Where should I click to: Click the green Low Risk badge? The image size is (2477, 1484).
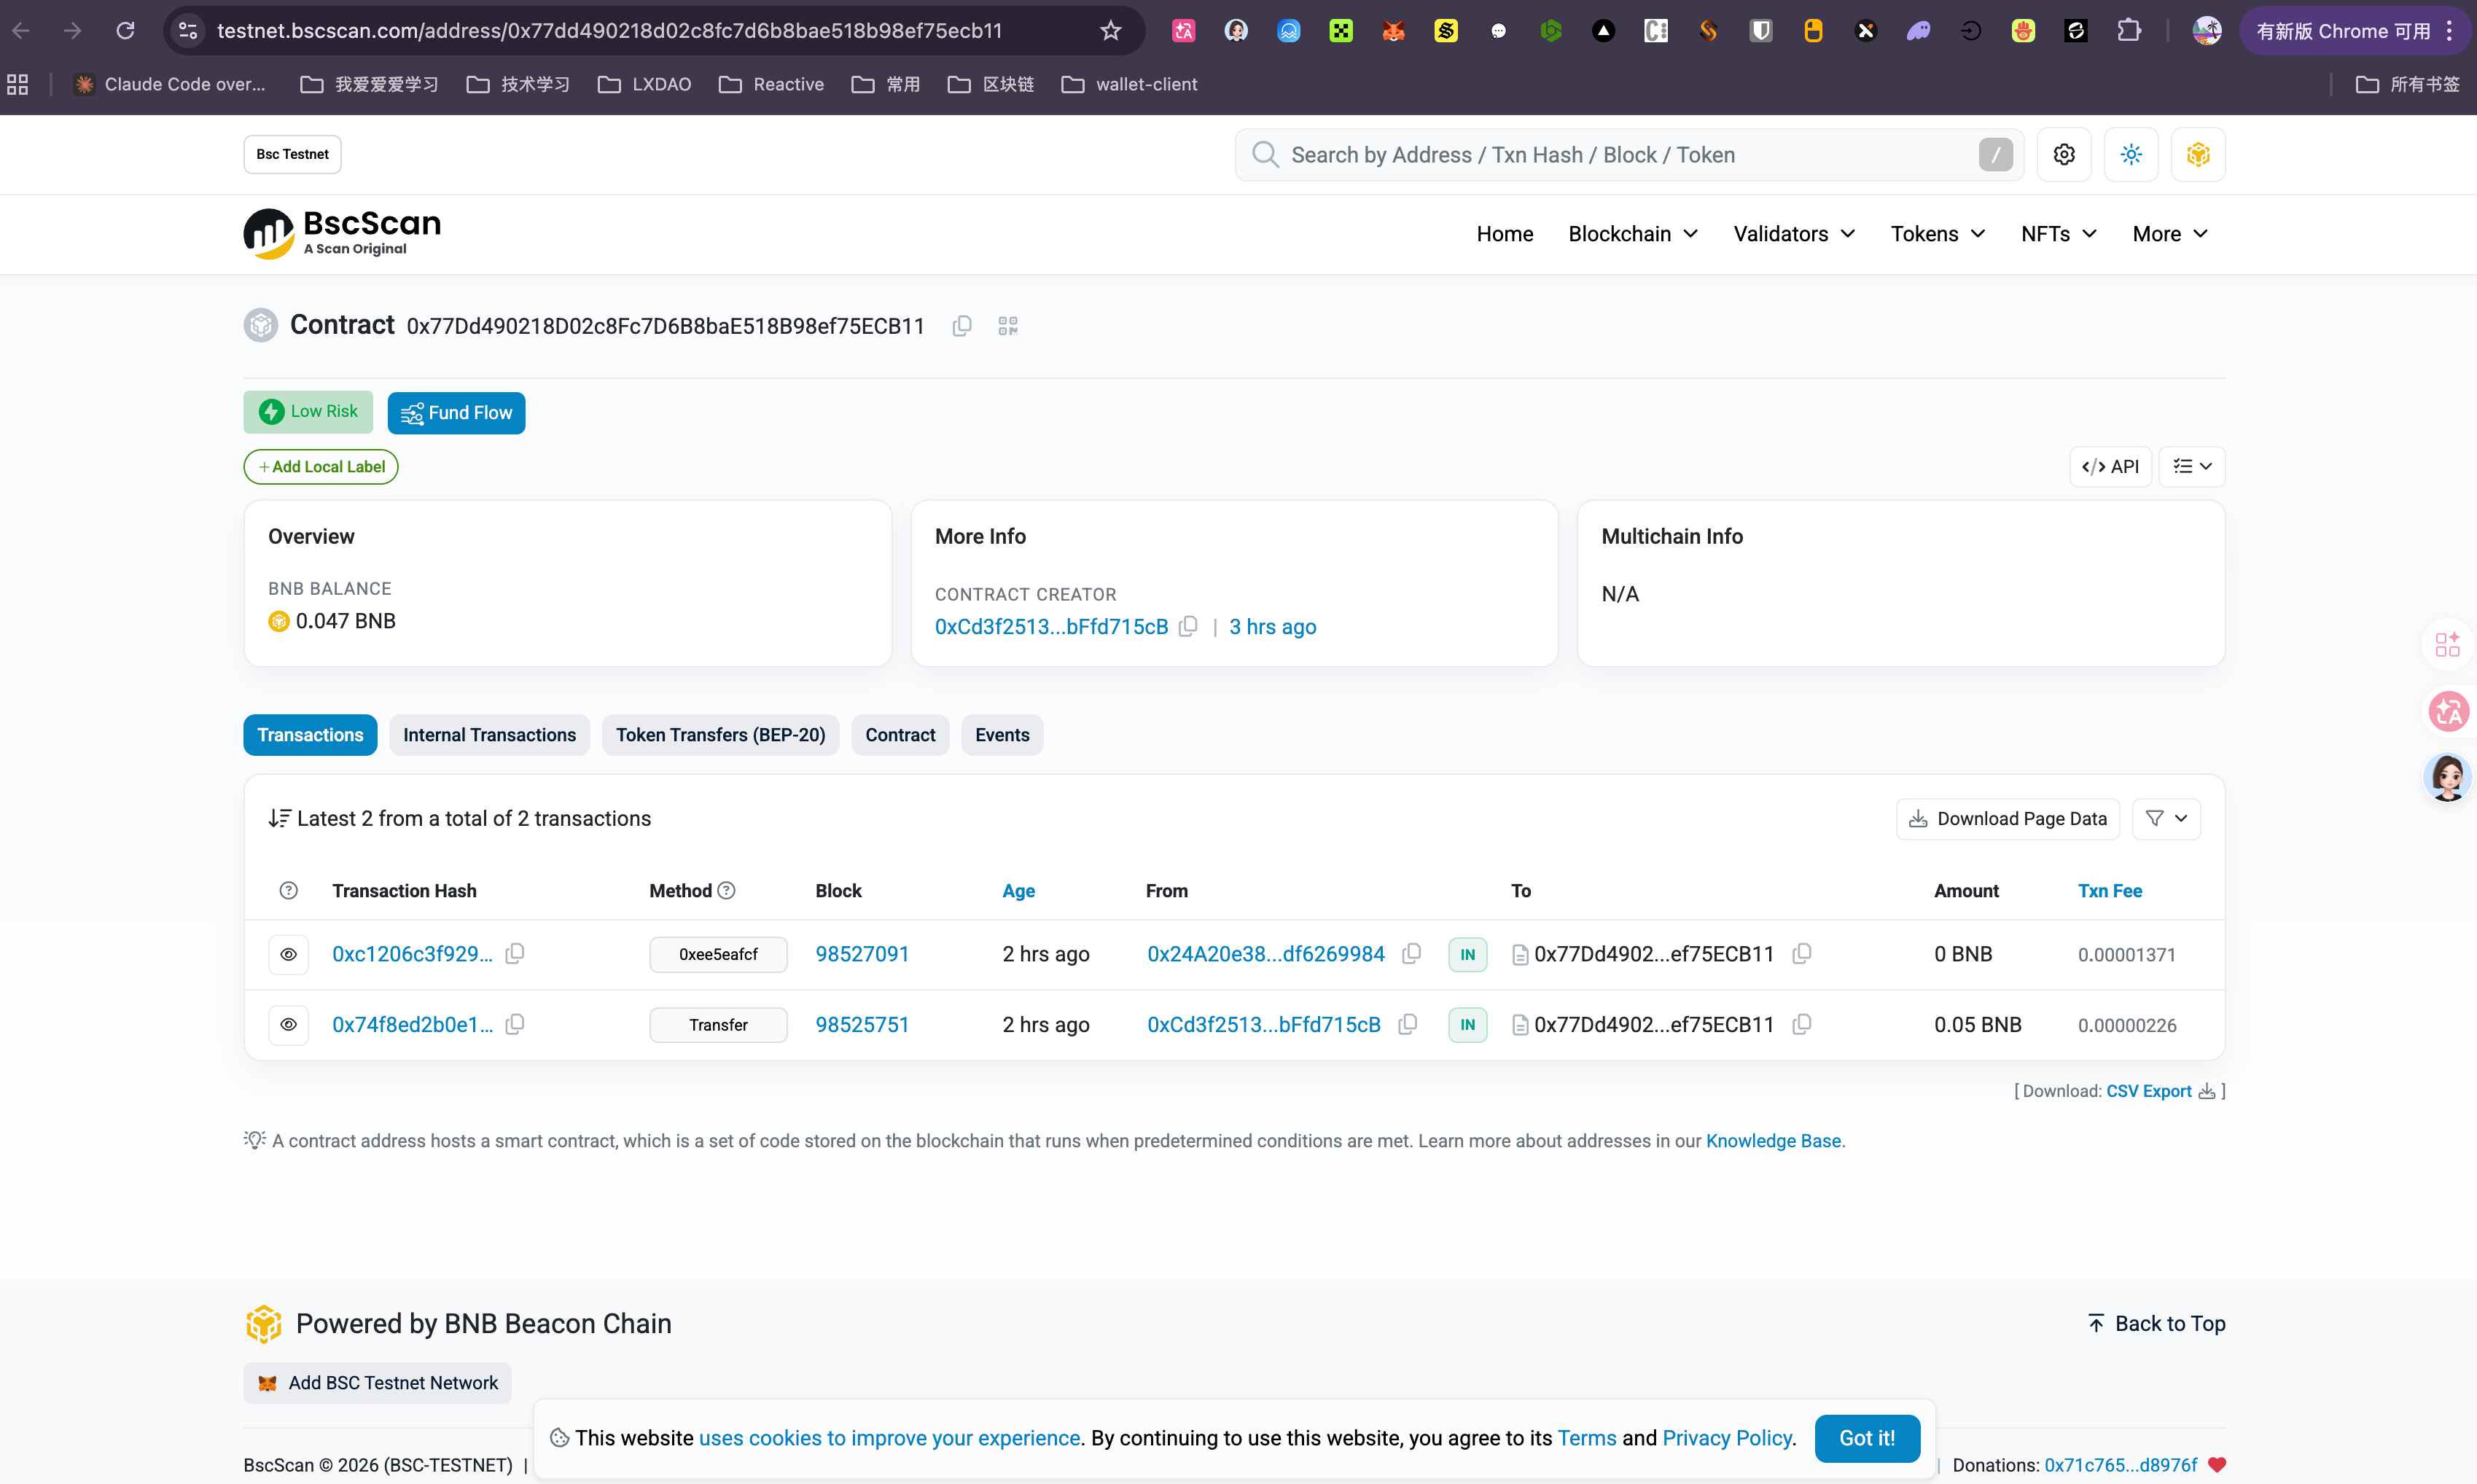pos(308,412)
